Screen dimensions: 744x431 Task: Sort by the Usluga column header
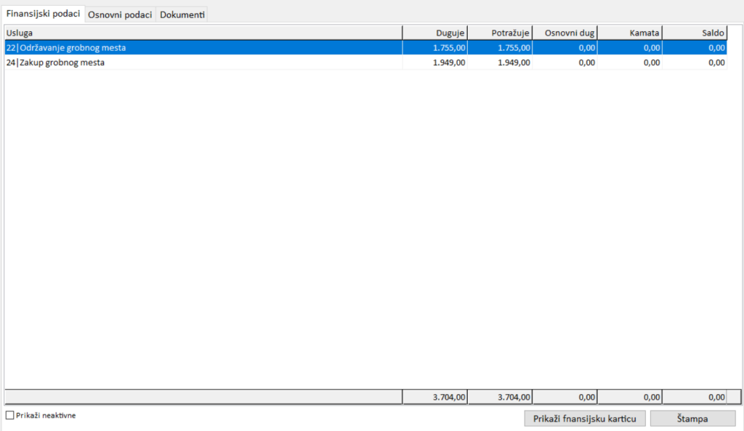203,33
